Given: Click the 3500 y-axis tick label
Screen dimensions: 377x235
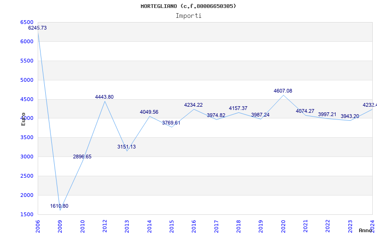Looking at the screenshot, I should 27,137.
